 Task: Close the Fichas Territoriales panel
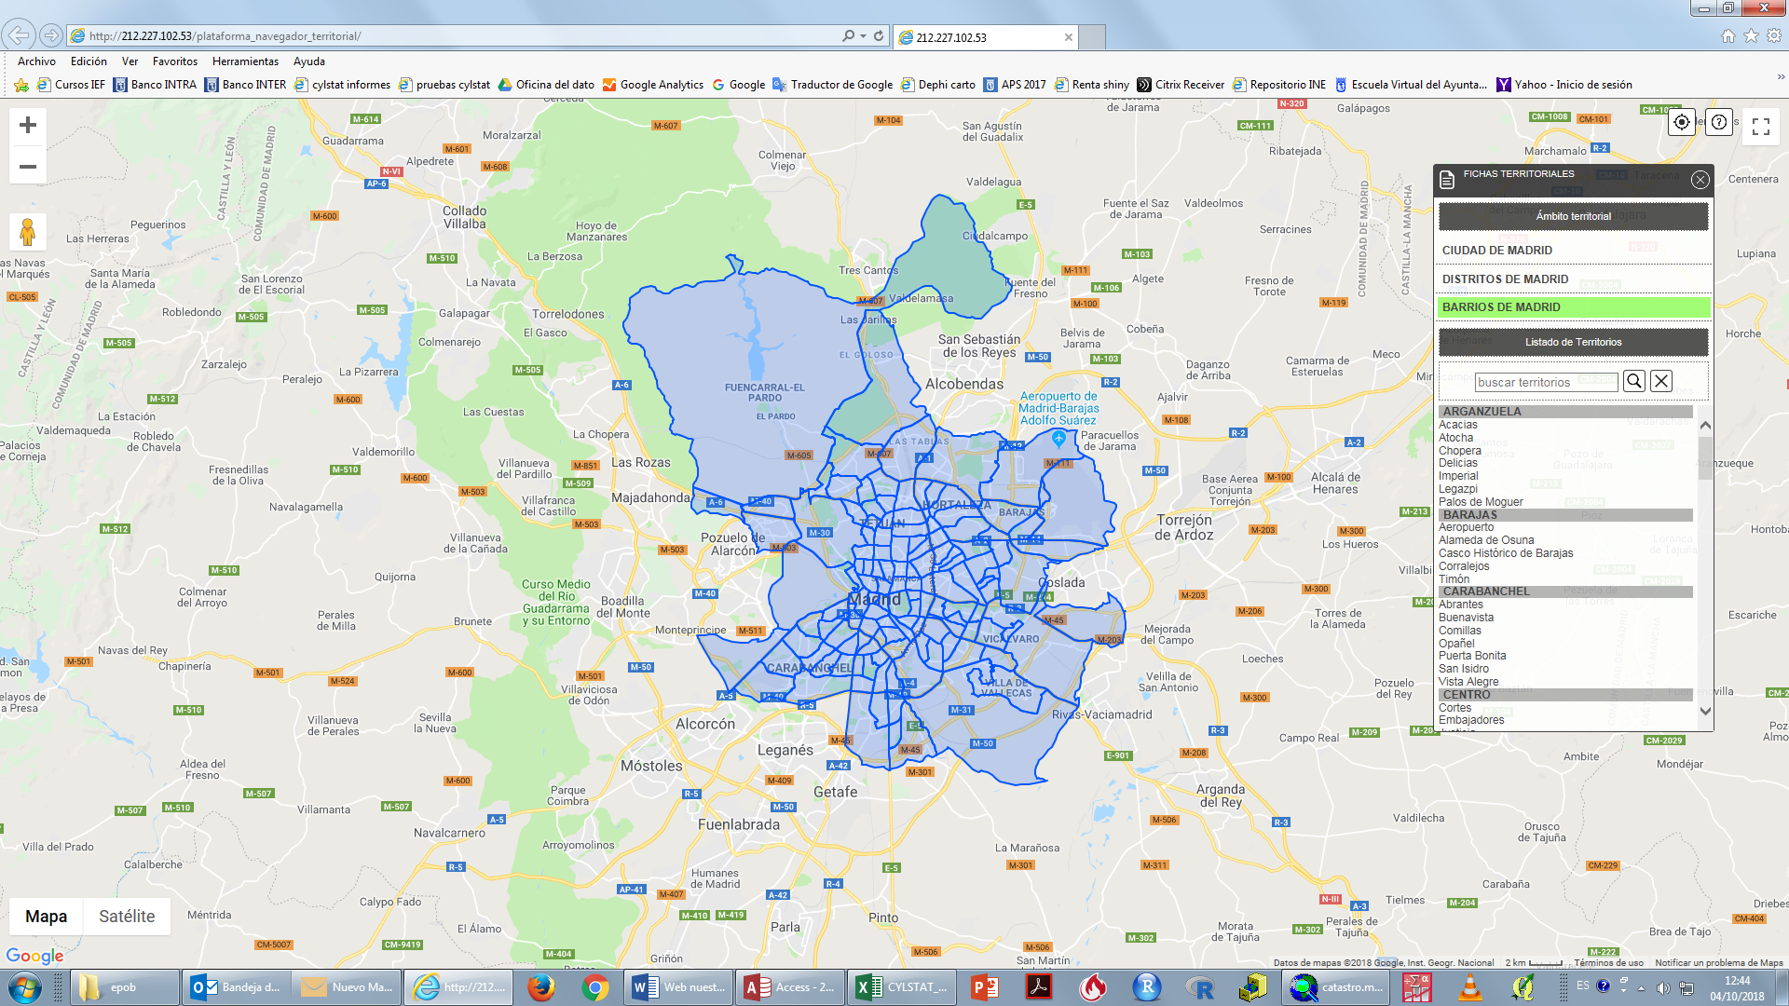(1700, 181)
